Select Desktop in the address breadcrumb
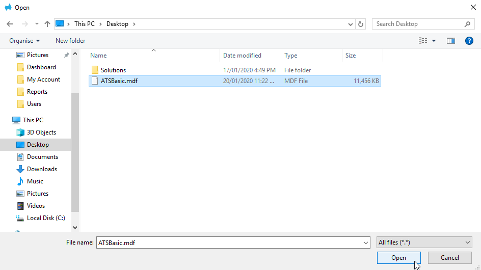This screenshot has width=481, height=270. tap(117, 24)
